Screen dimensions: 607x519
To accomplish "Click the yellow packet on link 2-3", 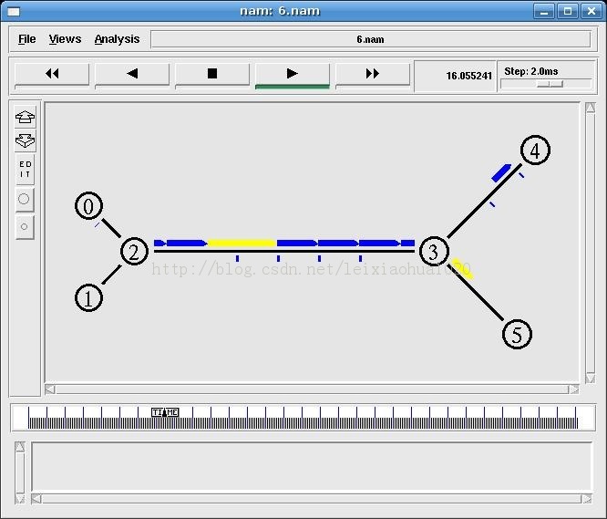I will click(242, 244).
